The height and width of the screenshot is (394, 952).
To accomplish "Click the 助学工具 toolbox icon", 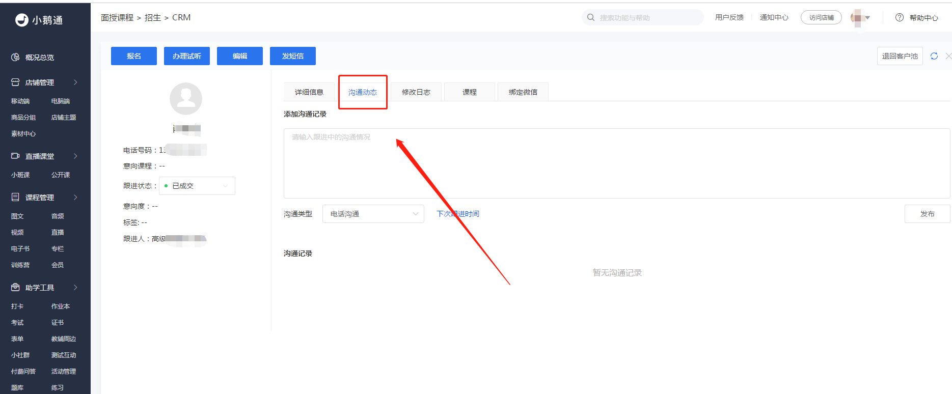I will click(15, 287).
